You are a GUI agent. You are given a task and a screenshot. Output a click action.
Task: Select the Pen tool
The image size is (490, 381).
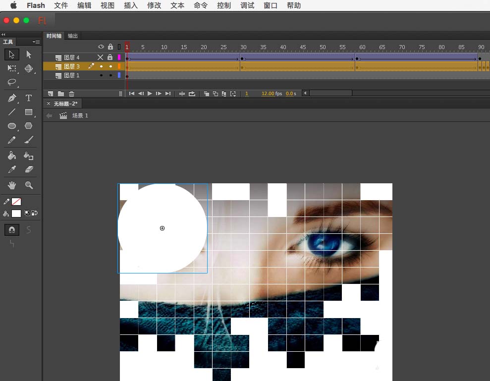pos(12,98)
